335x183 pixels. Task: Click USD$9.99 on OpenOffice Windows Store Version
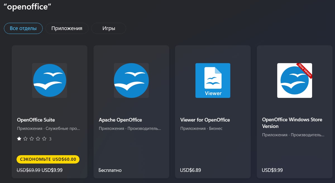pyautogui.click(x=272, y=170)
